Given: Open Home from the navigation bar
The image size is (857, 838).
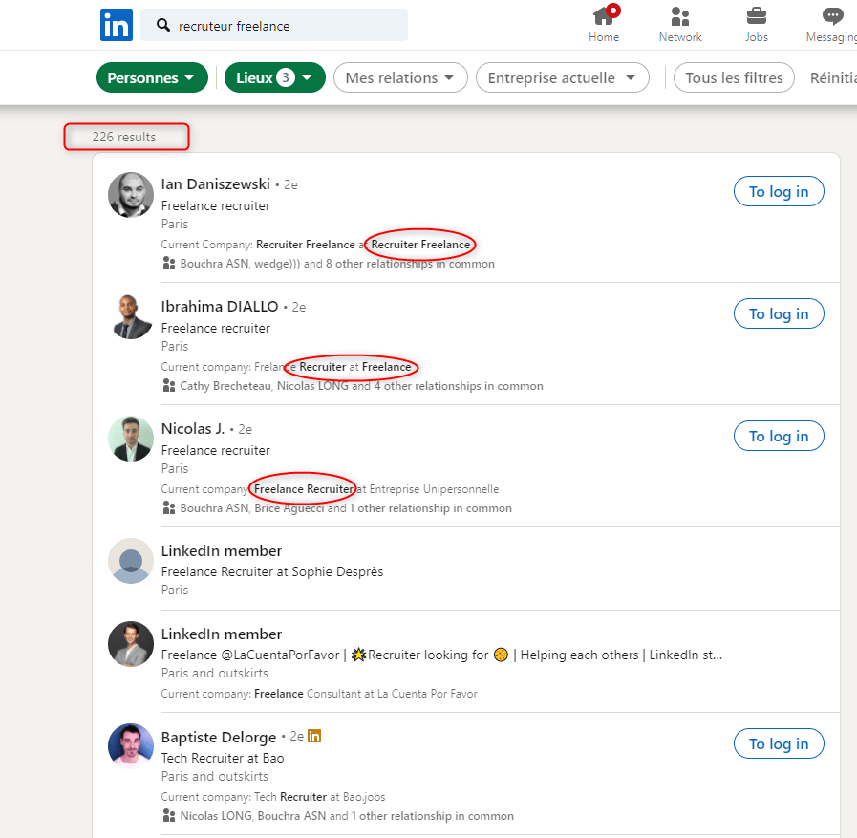Looking at the screenshot, I should tap(604, 25).
